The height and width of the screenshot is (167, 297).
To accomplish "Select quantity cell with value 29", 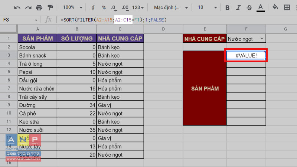I will coord(77,155).
